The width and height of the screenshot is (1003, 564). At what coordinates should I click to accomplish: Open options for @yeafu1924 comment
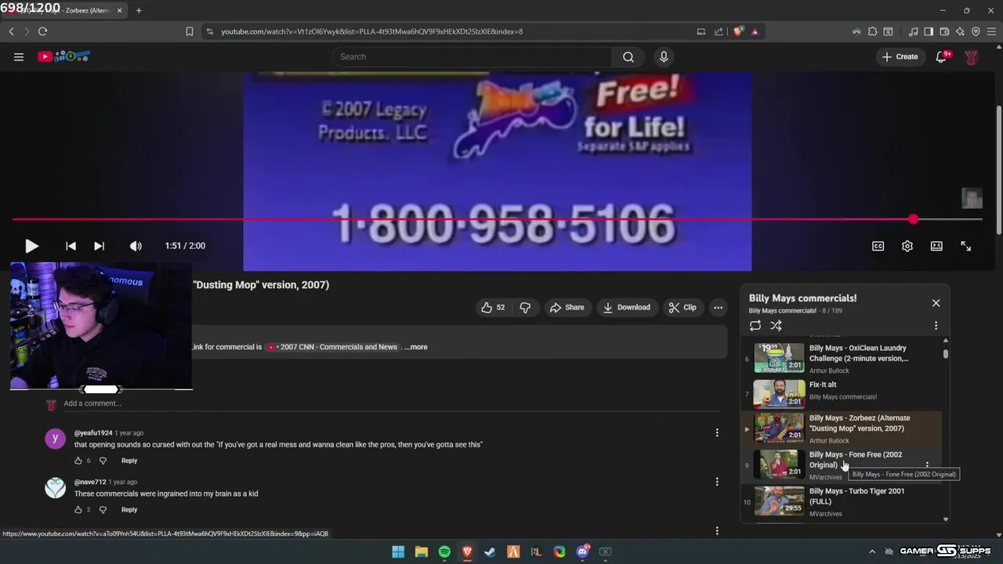pyautogui.click(x=716, y=433)
